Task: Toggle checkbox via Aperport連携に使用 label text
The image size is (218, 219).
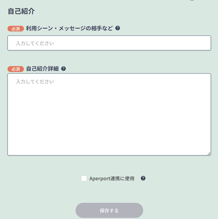Action: tap(112, 179)
